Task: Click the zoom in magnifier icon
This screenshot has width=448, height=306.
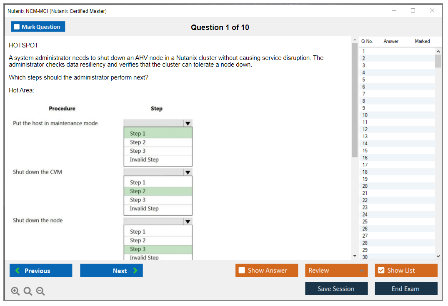Action: [15, 291]
